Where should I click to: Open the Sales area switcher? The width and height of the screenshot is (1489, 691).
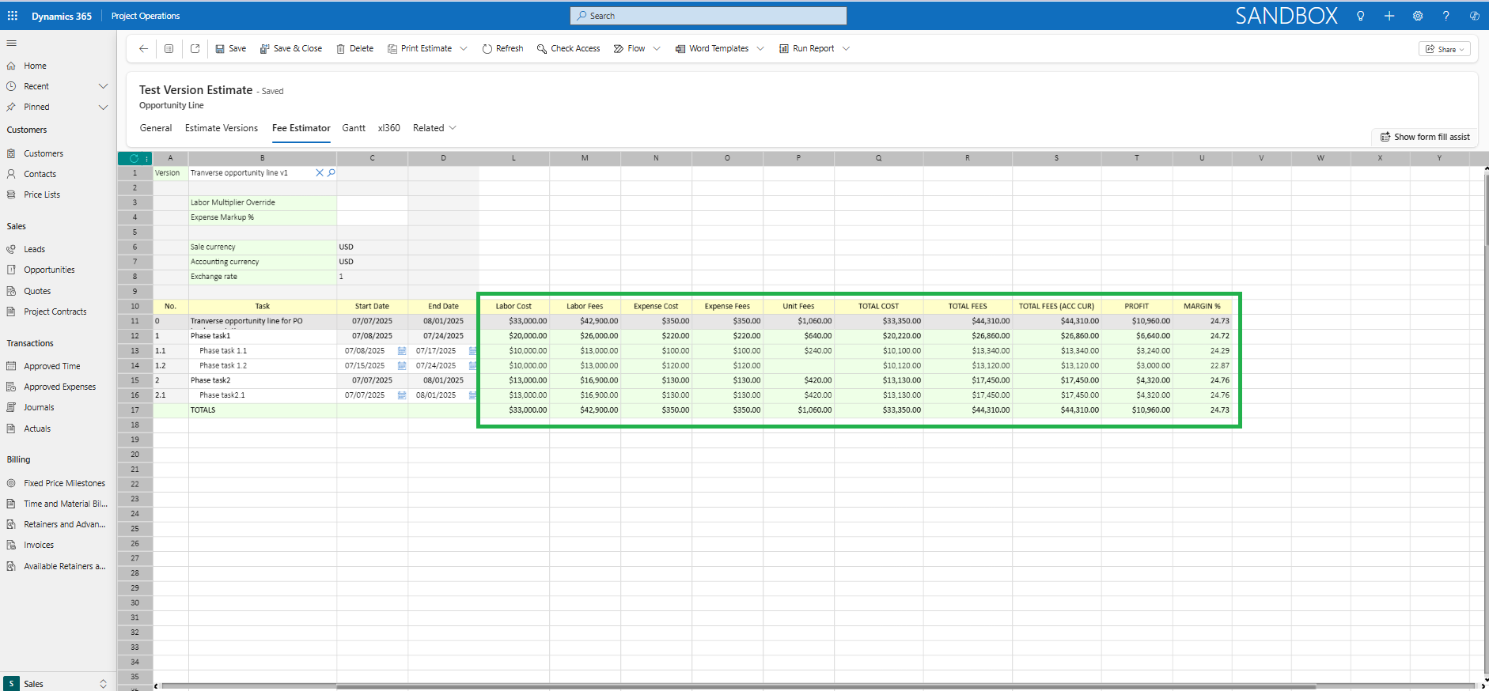(x=55, y=684)
